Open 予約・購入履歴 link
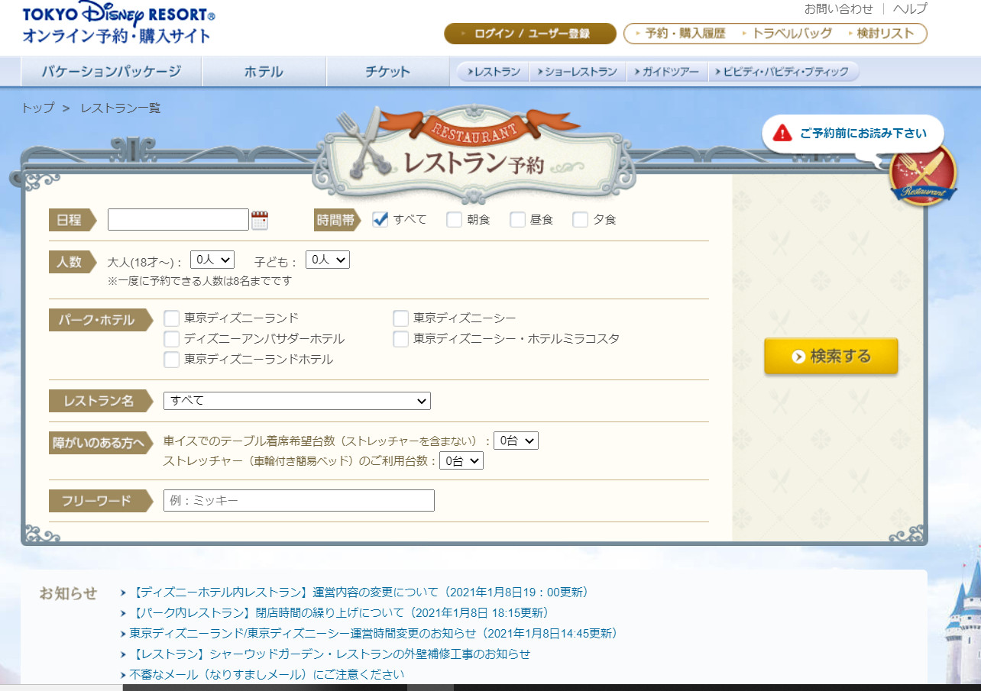The height and width of the screenshot is (691, 981). [x=680, y=34]
